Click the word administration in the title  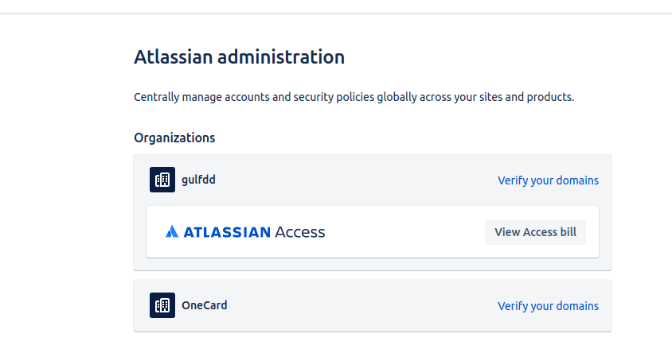tap(281, 57)
